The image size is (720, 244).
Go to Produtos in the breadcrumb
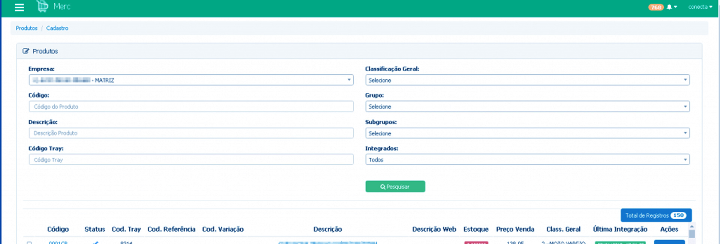pyautogui.click(x=27, y=28)
